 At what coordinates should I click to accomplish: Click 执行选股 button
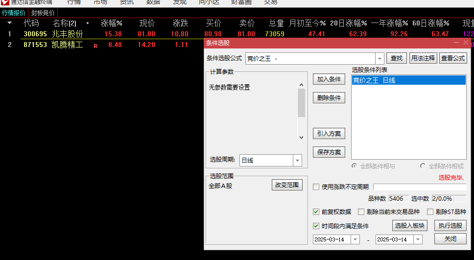point(450,226)
